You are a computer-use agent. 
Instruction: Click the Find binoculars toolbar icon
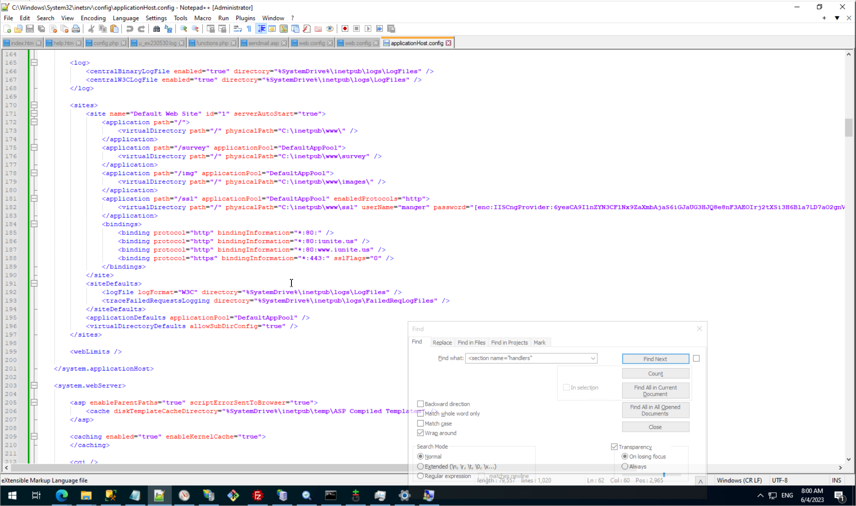156,29
